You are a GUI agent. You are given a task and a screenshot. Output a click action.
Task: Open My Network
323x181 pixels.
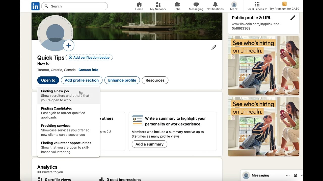coord(158,6)
